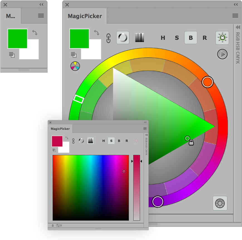The image size is (242, 240).
Task: Reset default colors in the compact M... panel
Action: point(12,55)
